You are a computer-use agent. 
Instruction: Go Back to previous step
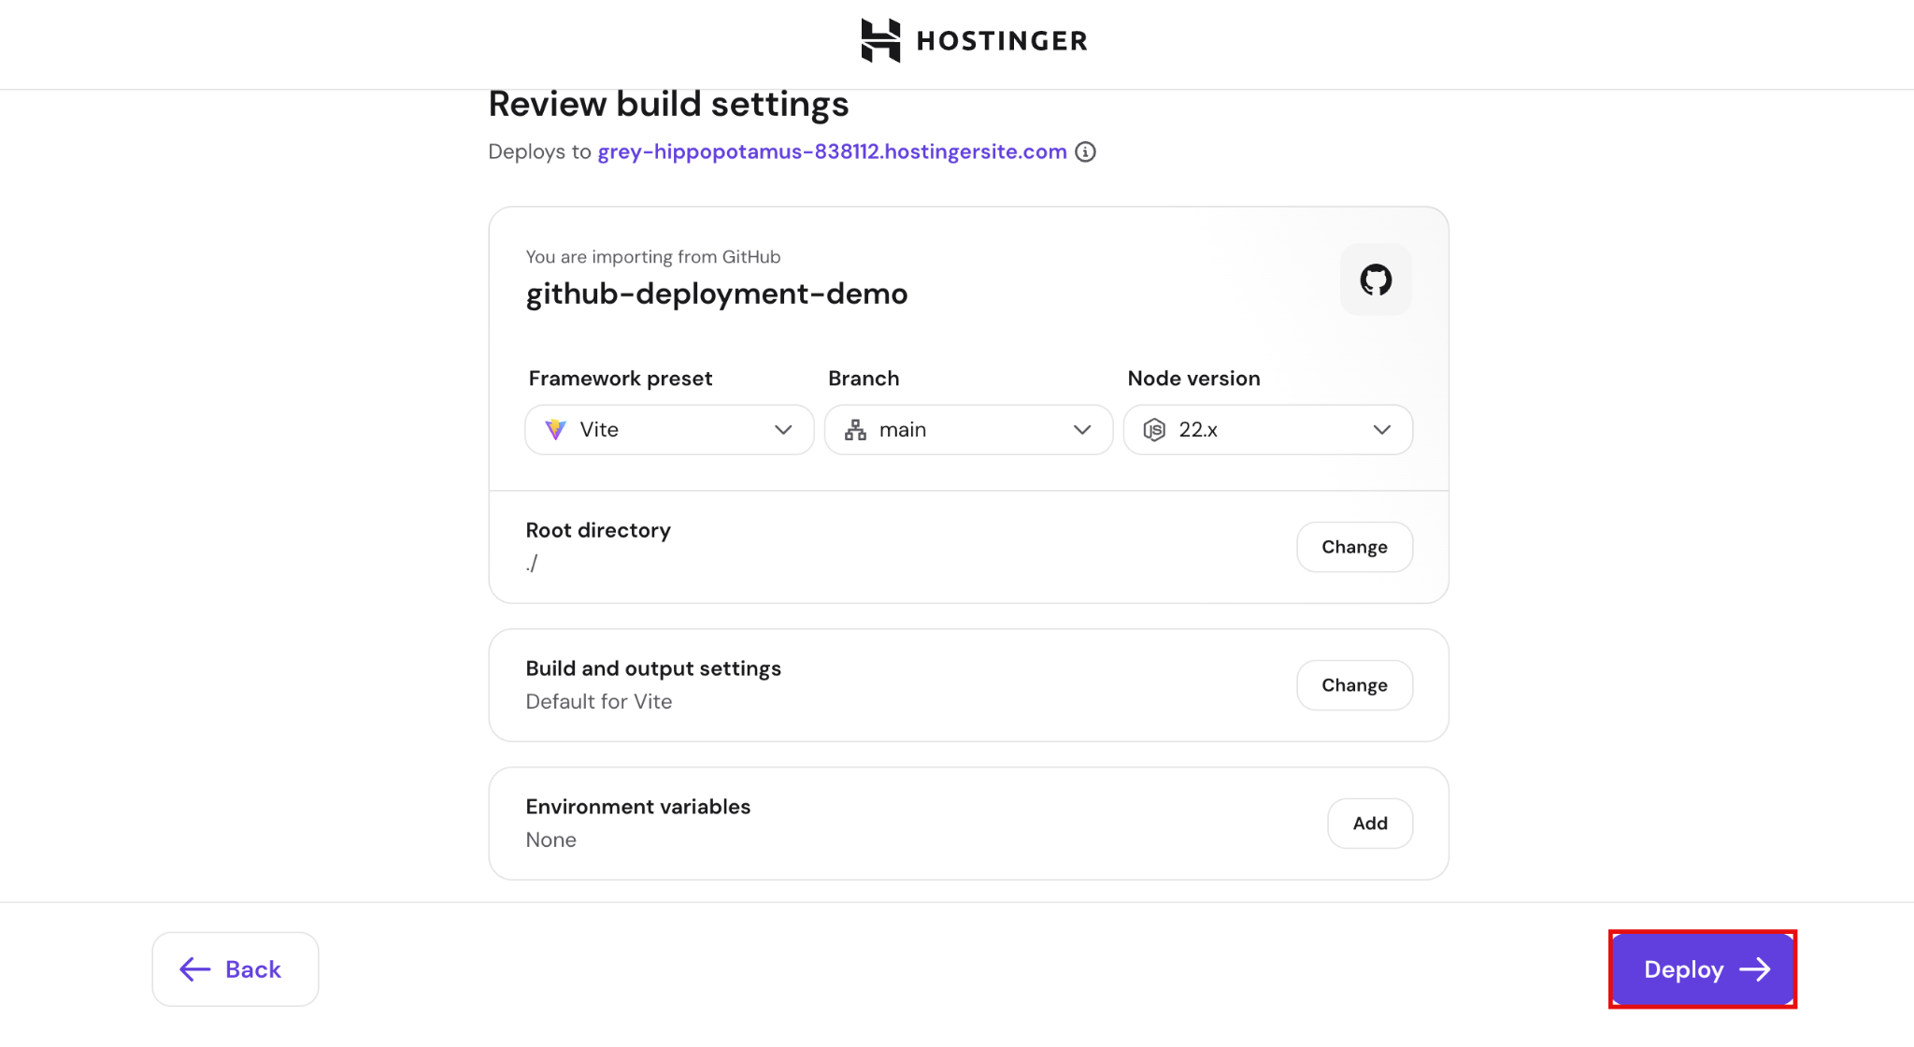[x=236, y=969]
